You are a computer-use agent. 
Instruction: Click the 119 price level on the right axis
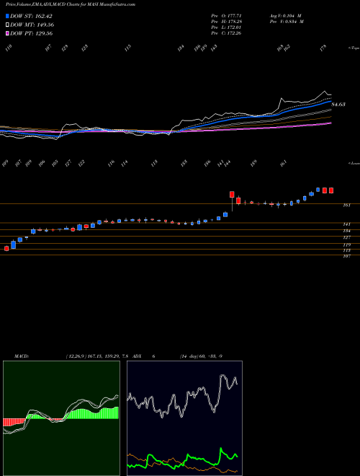(347, 245)
